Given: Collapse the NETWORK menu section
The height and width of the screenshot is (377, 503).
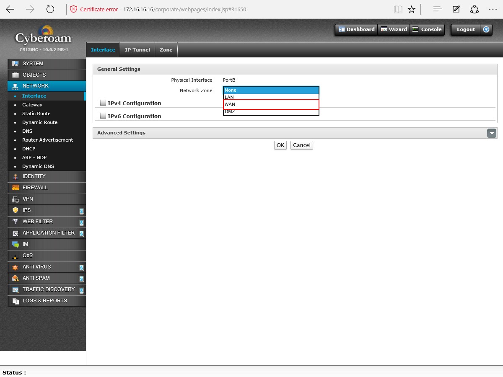Looking at the screenshot, I should (47, 86).
